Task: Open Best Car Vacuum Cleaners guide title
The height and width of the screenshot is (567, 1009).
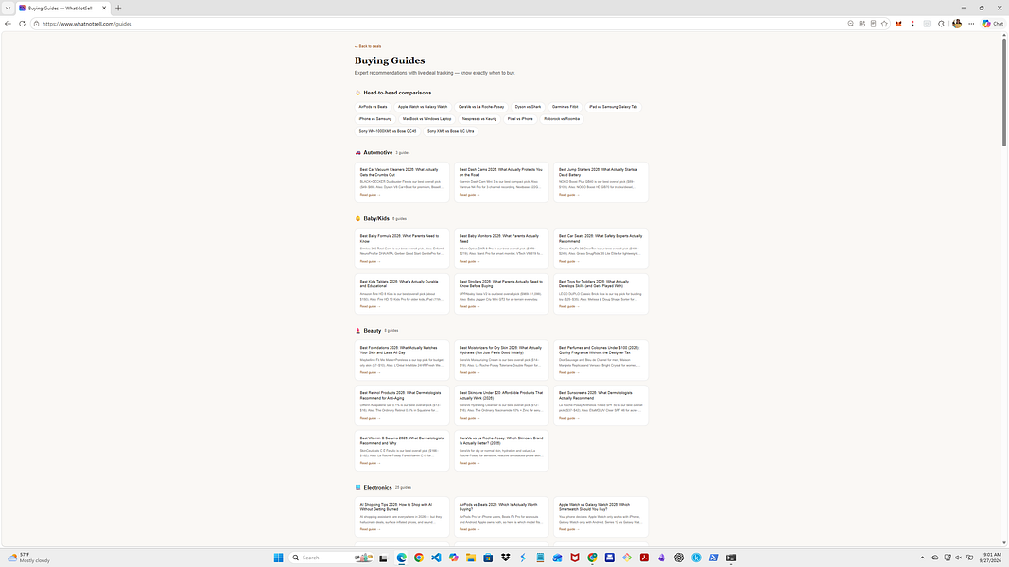Action: coord(399,172)
